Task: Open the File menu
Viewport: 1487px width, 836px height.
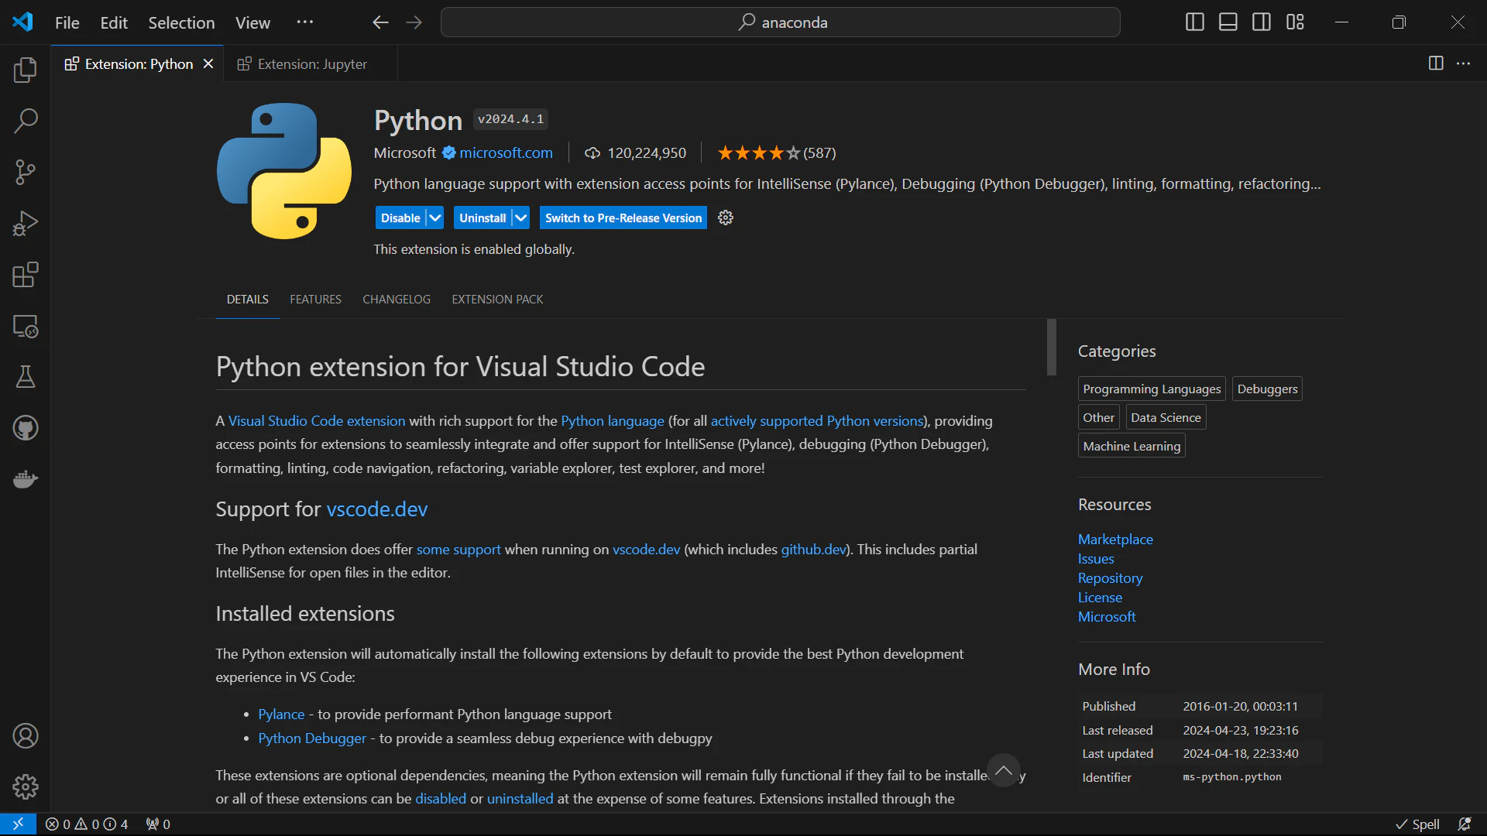Action: pos(67,22)
